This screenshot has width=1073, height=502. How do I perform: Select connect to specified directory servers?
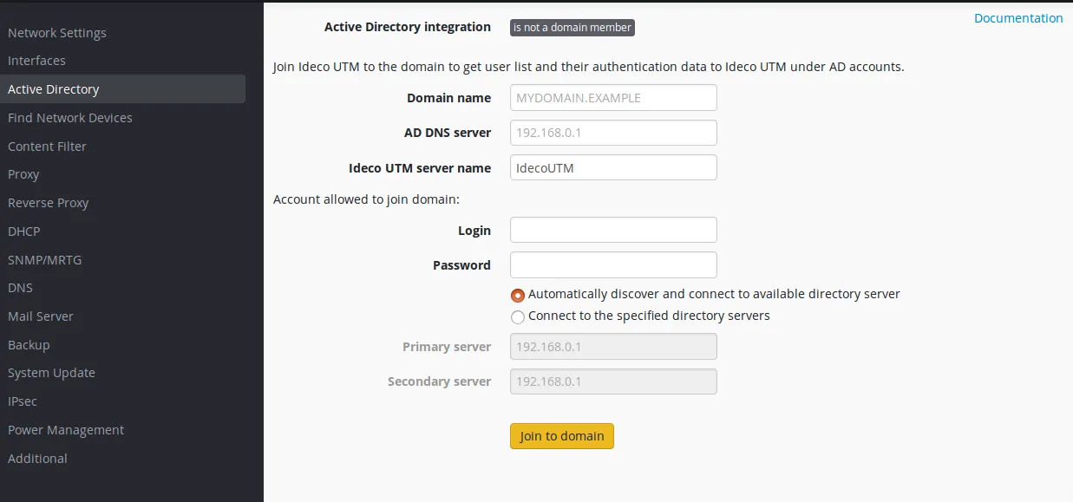[x=518, y=316]
